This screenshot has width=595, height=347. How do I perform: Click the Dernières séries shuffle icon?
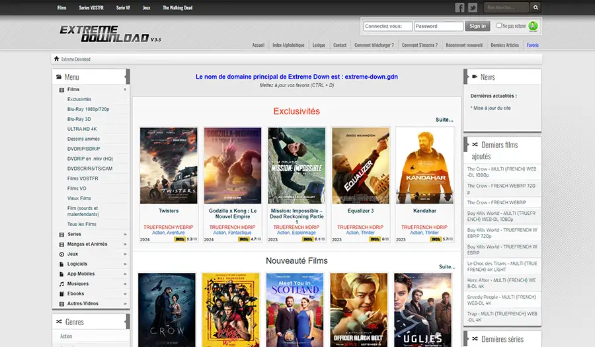click(475, 338)
